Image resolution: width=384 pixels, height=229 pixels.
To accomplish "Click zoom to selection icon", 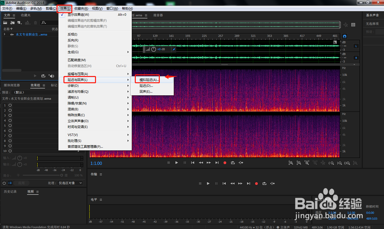I will (x=347, y=163).
